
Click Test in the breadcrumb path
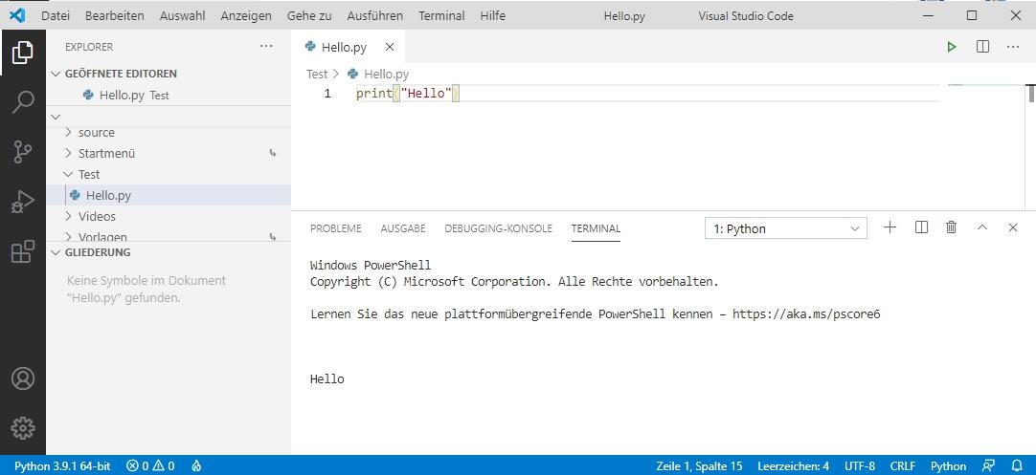click(317, 74)
